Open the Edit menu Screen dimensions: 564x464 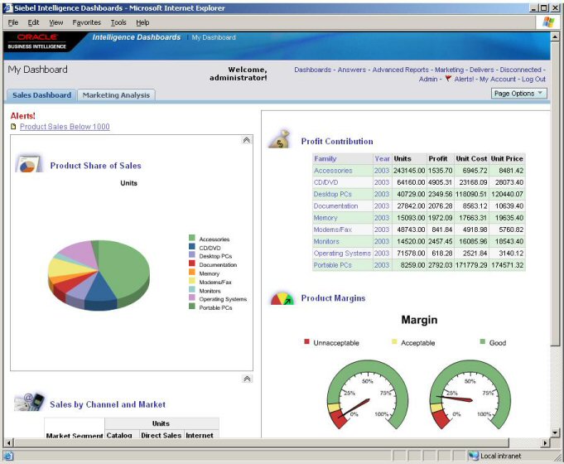(33, 22)
